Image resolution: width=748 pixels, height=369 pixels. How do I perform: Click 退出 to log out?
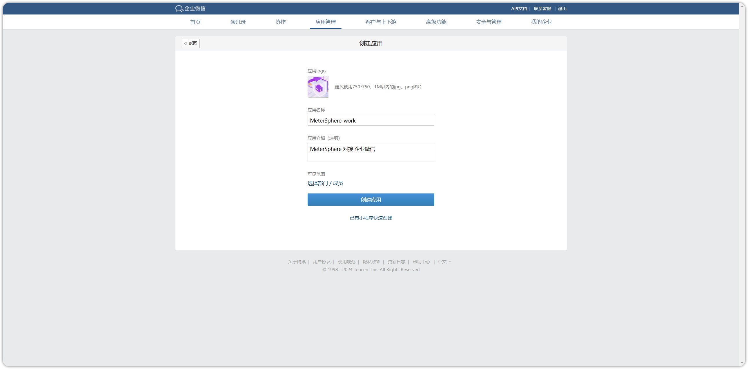562,9
